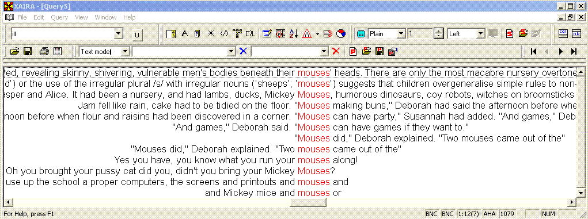Open the Plain display format dropdown
Viewport: 588px width, 219px height.
coord(401,34)
